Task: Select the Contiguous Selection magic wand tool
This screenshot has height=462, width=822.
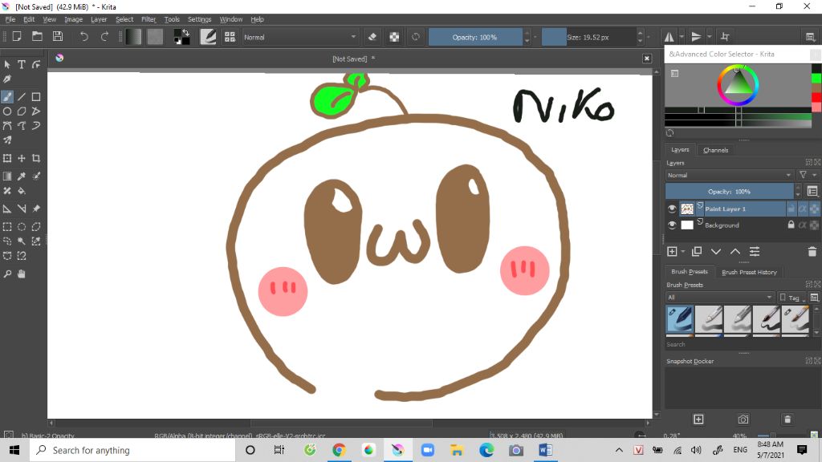Action: click(22, 241)
